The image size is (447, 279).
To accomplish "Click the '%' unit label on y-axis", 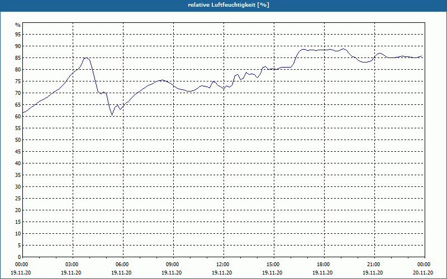I will click(x=18, y=25).
